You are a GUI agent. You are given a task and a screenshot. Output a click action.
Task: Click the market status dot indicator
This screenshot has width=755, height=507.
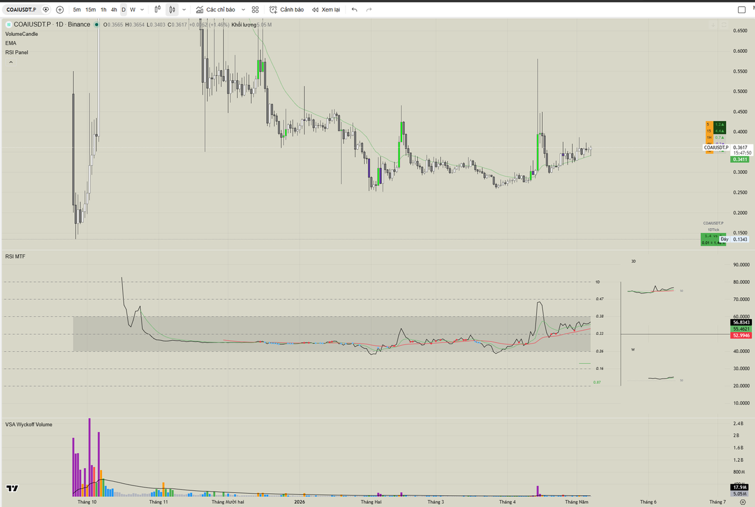click(96, 25)
